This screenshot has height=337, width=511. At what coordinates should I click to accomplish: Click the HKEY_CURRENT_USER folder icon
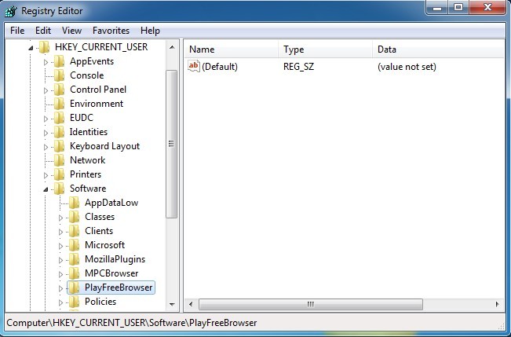[x=44, y=47]
